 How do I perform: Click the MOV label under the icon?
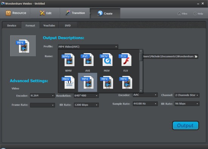pyautogui.click(x=107, y=71)
